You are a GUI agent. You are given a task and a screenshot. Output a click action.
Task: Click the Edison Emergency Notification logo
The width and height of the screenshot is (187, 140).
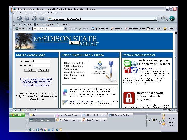pyautogui.click(x=131, y=67)
